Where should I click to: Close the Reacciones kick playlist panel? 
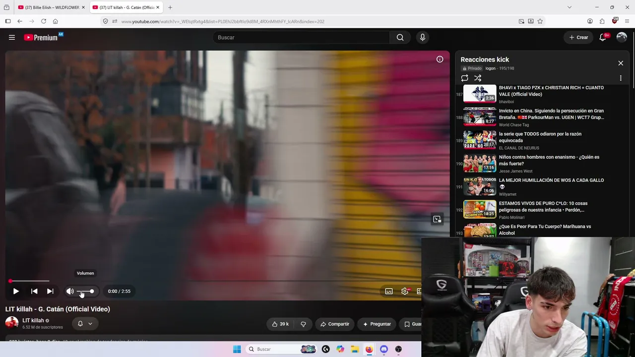[621, 63]
